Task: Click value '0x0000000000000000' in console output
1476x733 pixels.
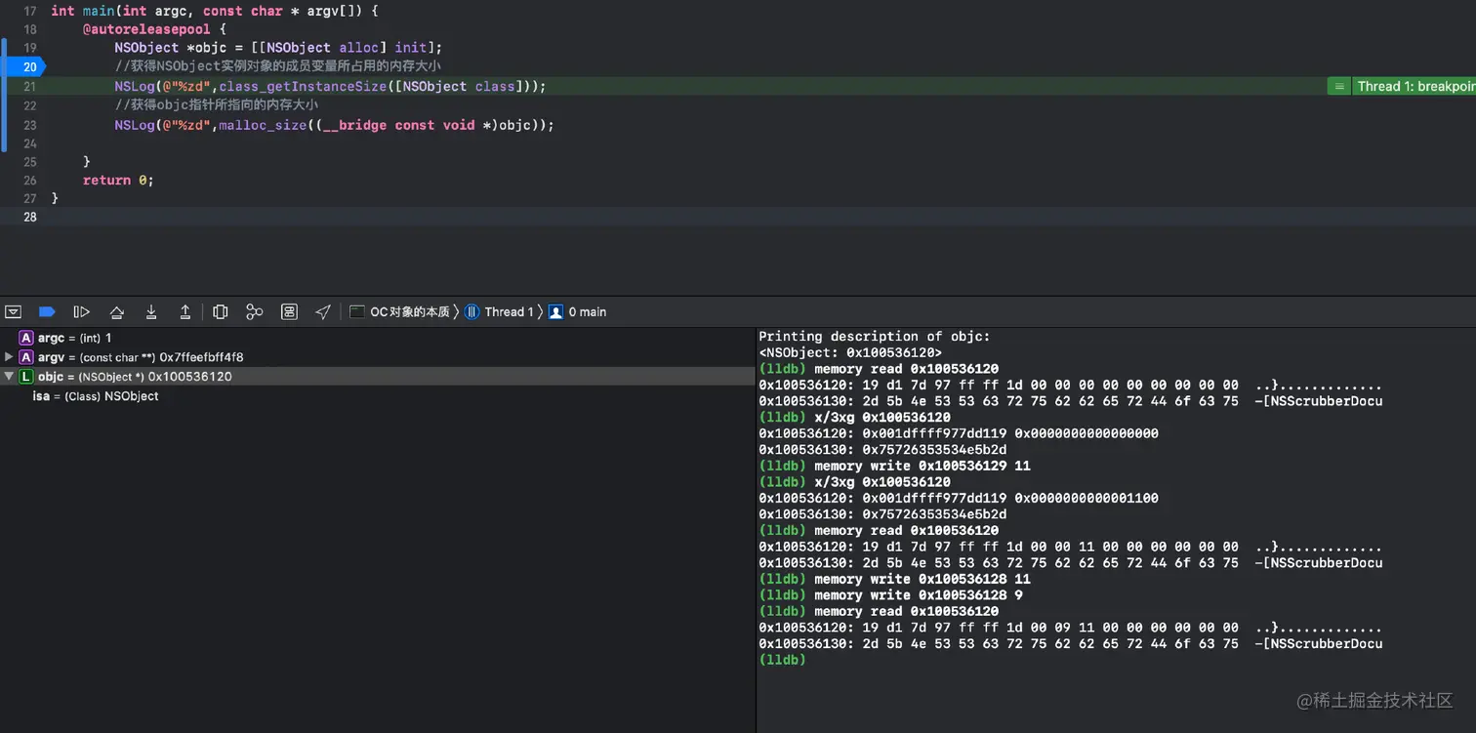Action: pos(1086,433)
